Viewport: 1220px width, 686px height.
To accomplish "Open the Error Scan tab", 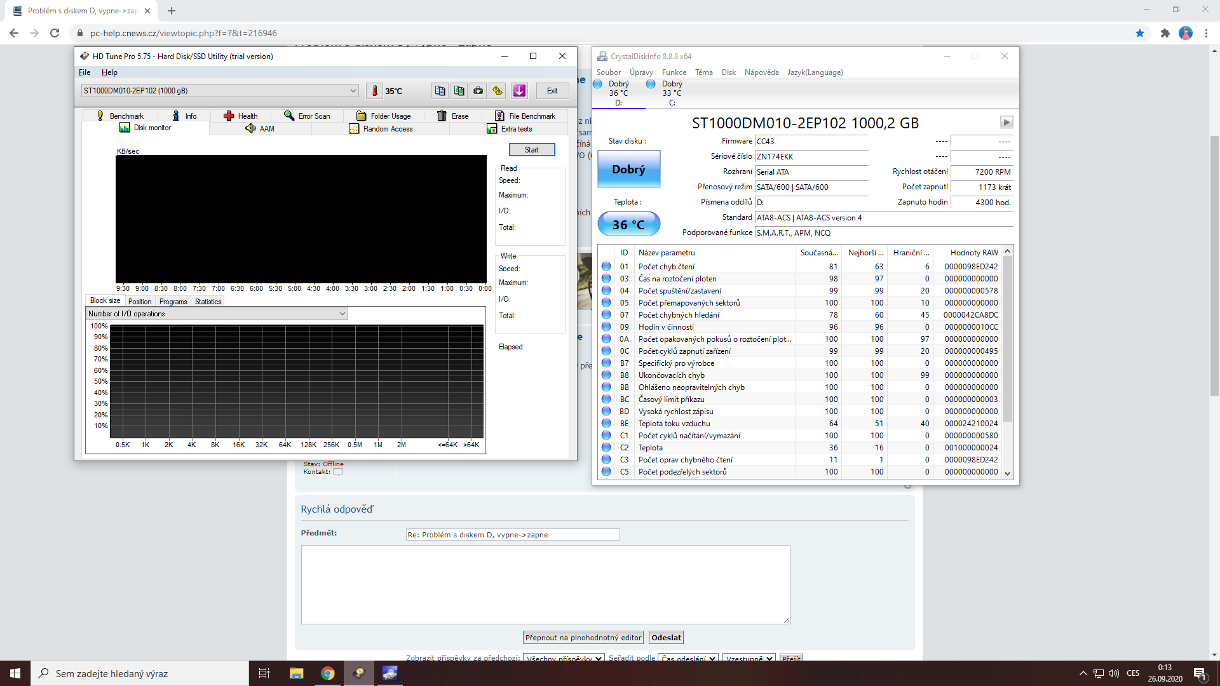I will 308,116.
